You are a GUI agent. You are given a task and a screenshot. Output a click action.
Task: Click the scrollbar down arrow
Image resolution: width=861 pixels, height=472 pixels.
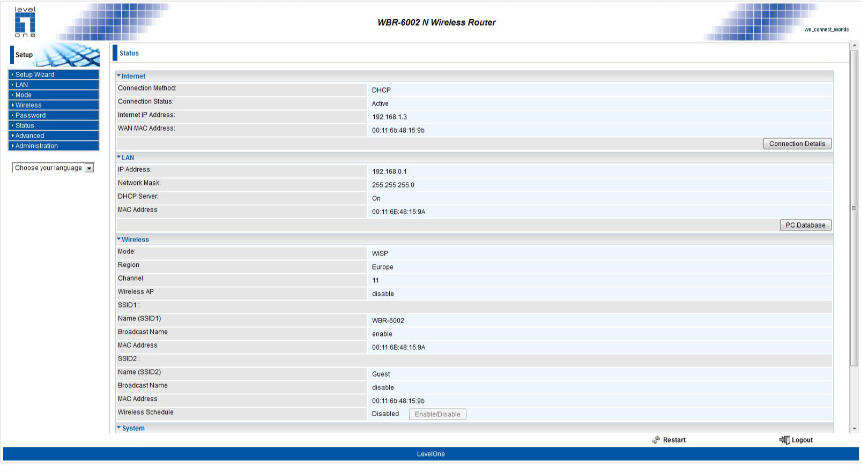click(854, 429)
